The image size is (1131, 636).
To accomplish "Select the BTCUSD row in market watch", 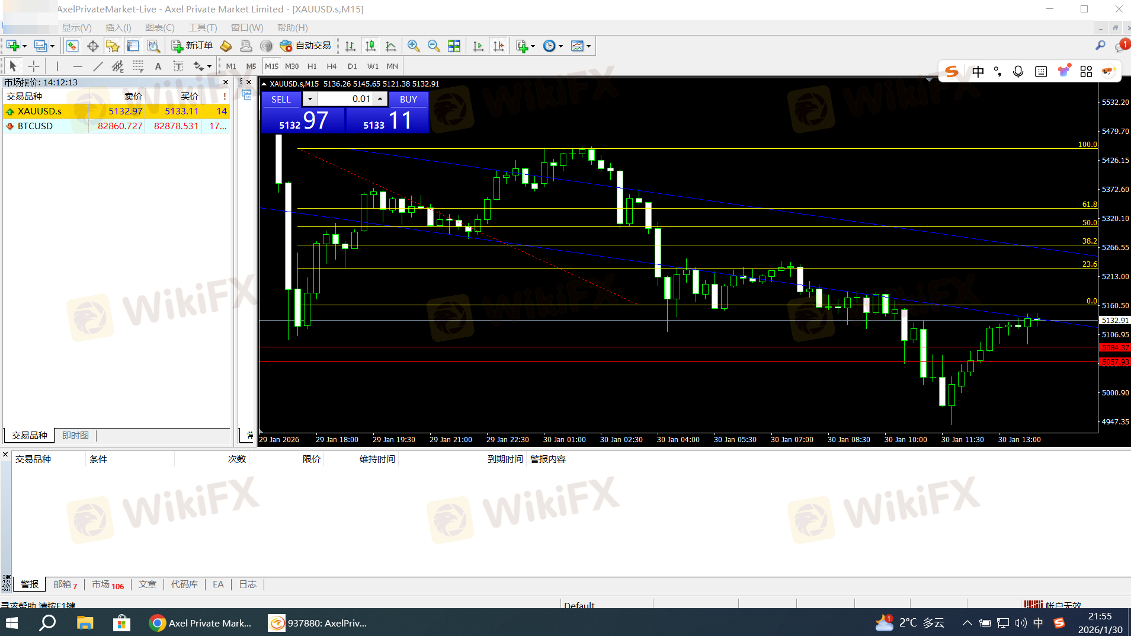I will [36, 126].
